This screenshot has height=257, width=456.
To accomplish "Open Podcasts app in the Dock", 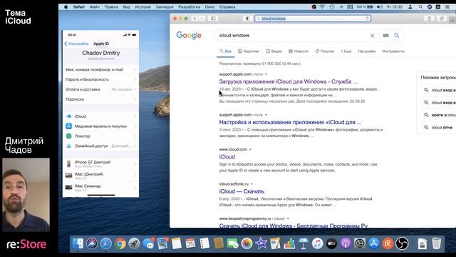I will [x=346, y=243].
